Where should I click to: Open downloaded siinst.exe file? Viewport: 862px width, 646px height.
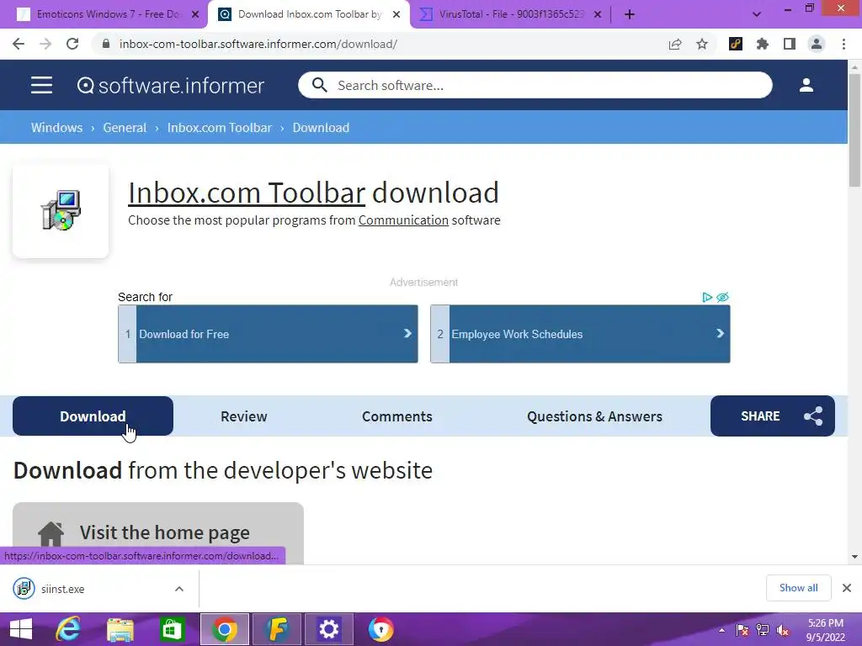[x=62, y=589]
